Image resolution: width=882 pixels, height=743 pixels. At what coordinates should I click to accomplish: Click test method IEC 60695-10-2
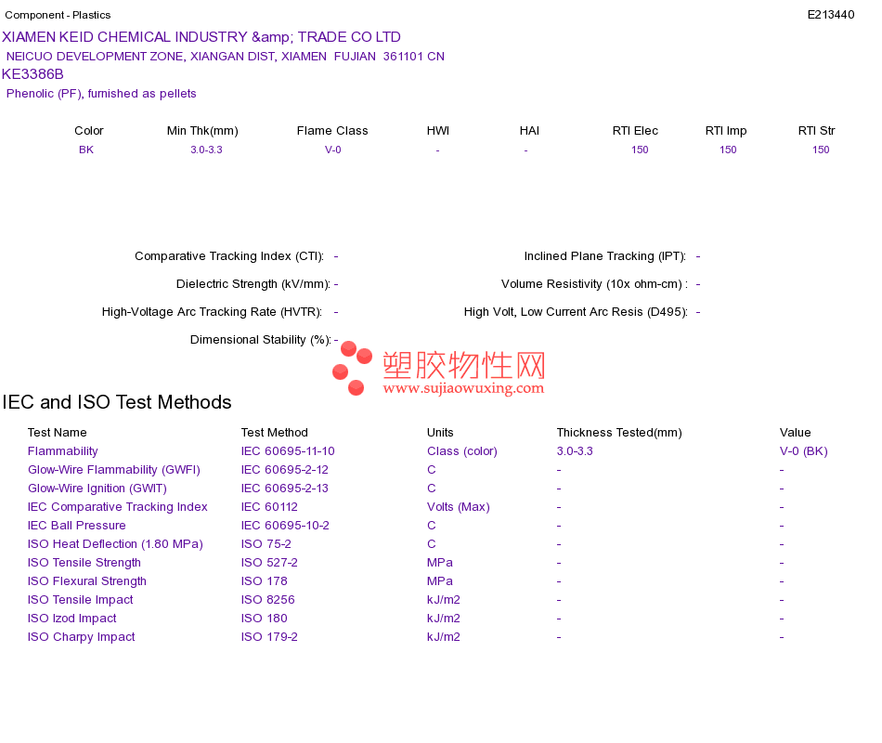point(285,525)
